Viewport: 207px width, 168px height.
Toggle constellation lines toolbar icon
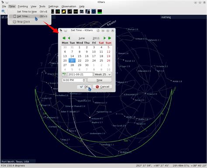(x=69, y=11)
